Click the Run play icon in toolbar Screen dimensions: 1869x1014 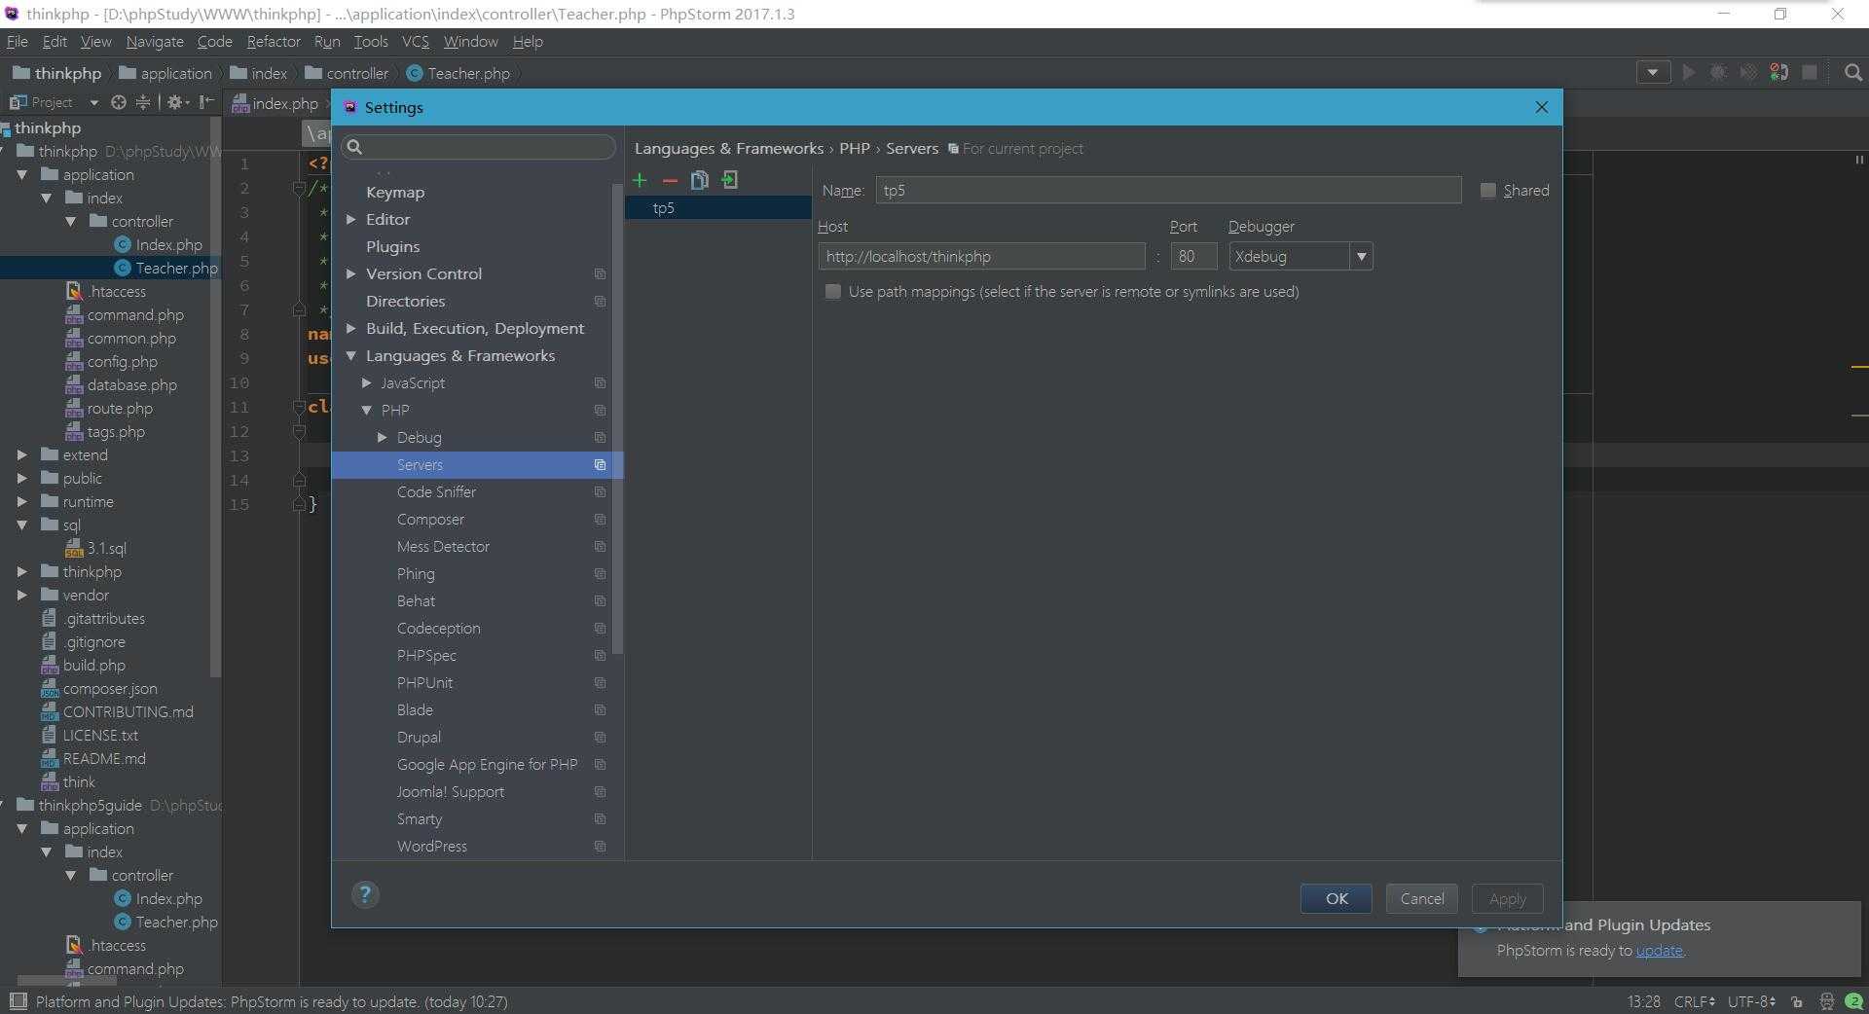pos(1689,73)
